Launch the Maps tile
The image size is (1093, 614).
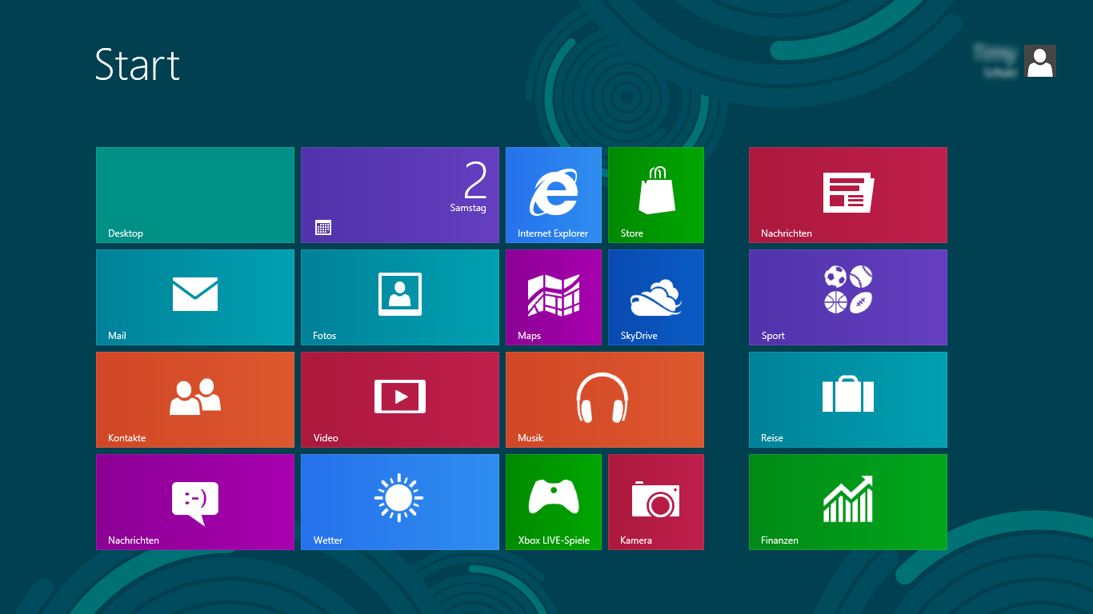[553, 297]
